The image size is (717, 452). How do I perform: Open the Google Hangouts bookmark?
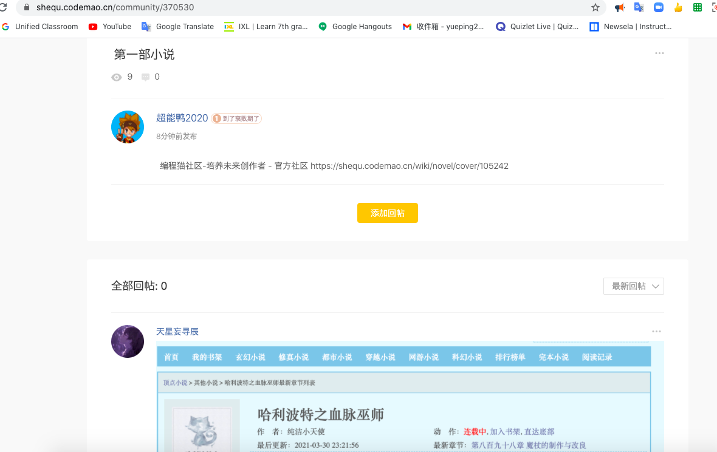(x=355, y=27)
